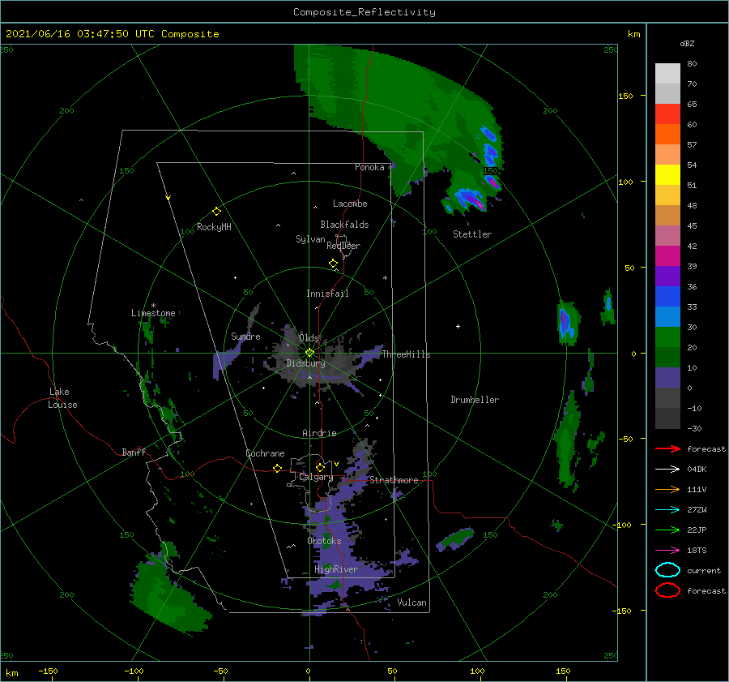
Task: Click the Stettler town label
Action: pos(472,234)
